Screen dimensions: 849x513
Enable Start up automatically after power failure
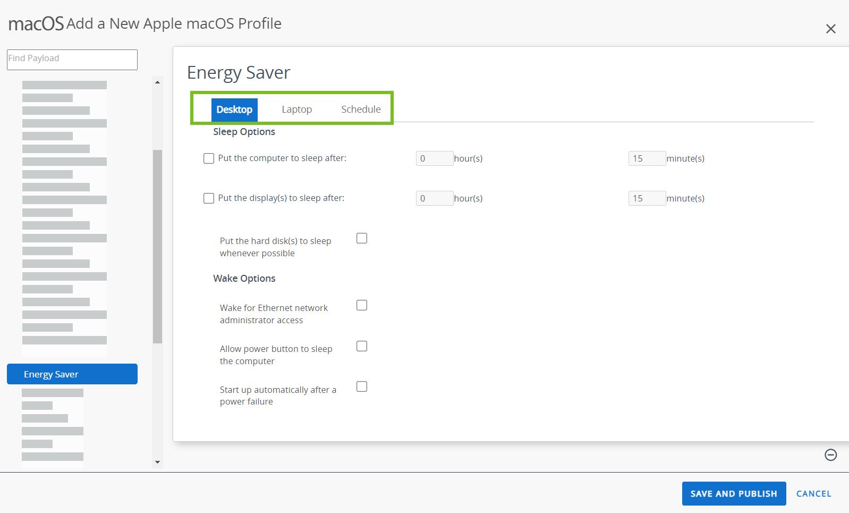coord(362,386)
